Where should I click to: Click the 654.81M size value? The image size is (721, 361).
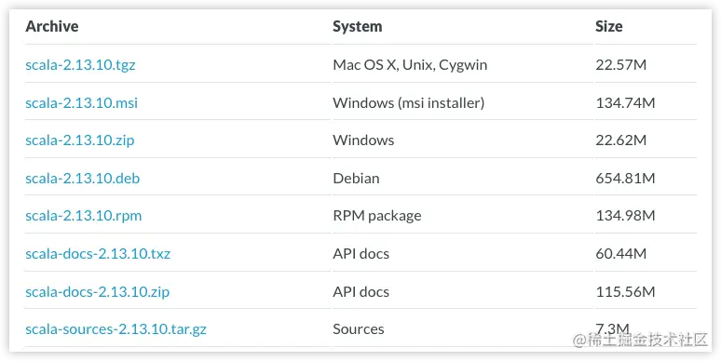[625, 179]
